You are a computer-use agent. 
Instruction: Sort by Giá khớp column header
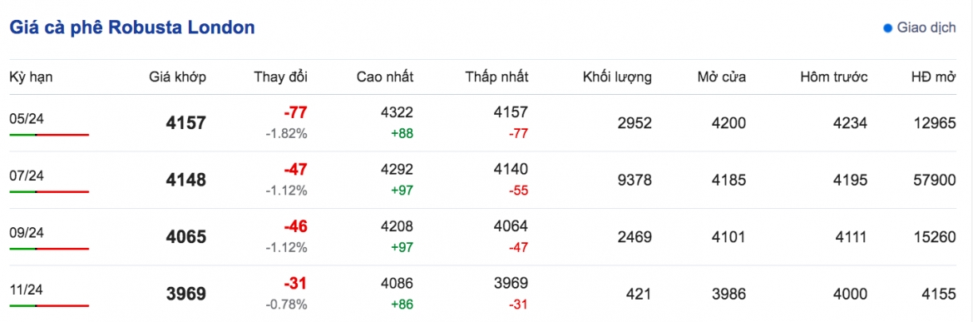[x=178, y=77]
